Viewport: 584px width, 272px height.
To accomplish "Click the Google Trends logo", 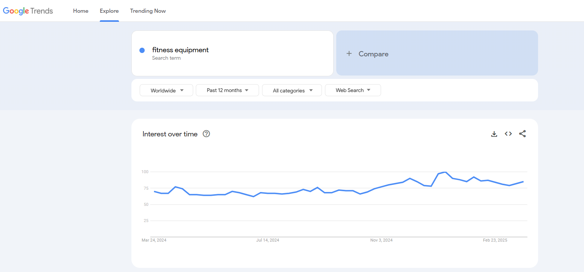I will 28,11.
